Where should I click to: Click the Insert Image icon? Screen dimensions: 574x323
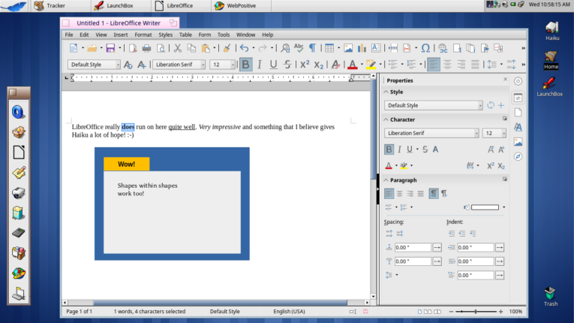(348, 48)
